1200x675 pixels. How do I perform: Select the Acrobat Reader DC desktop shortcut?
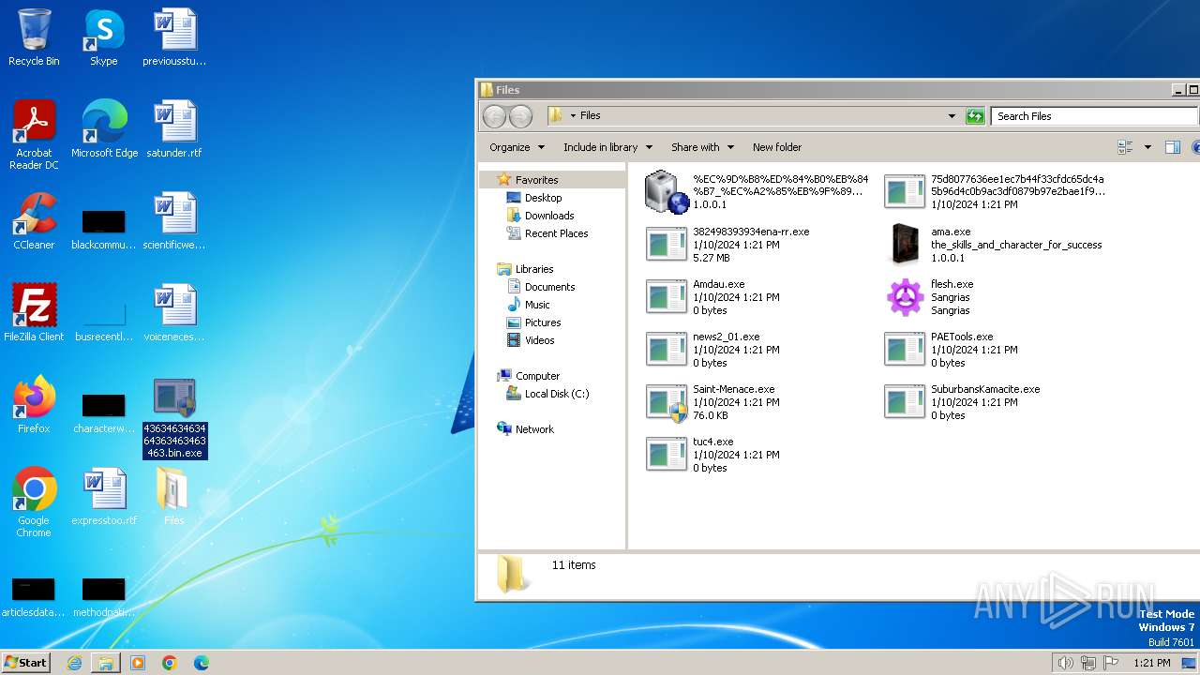click(34, 135)
